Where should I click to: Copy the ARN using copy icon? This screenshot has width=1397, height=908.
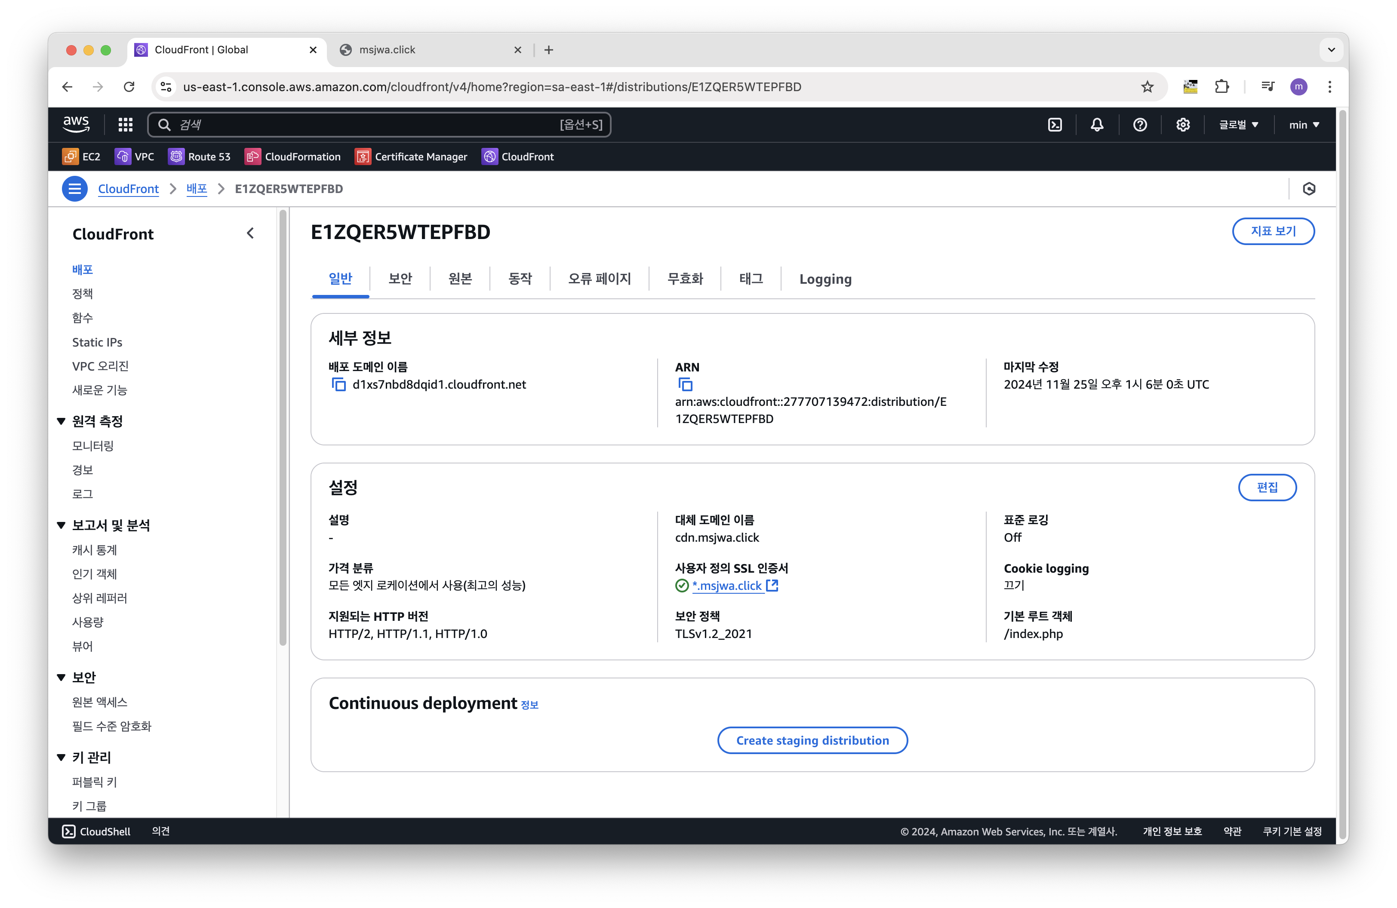pos(685,384)
